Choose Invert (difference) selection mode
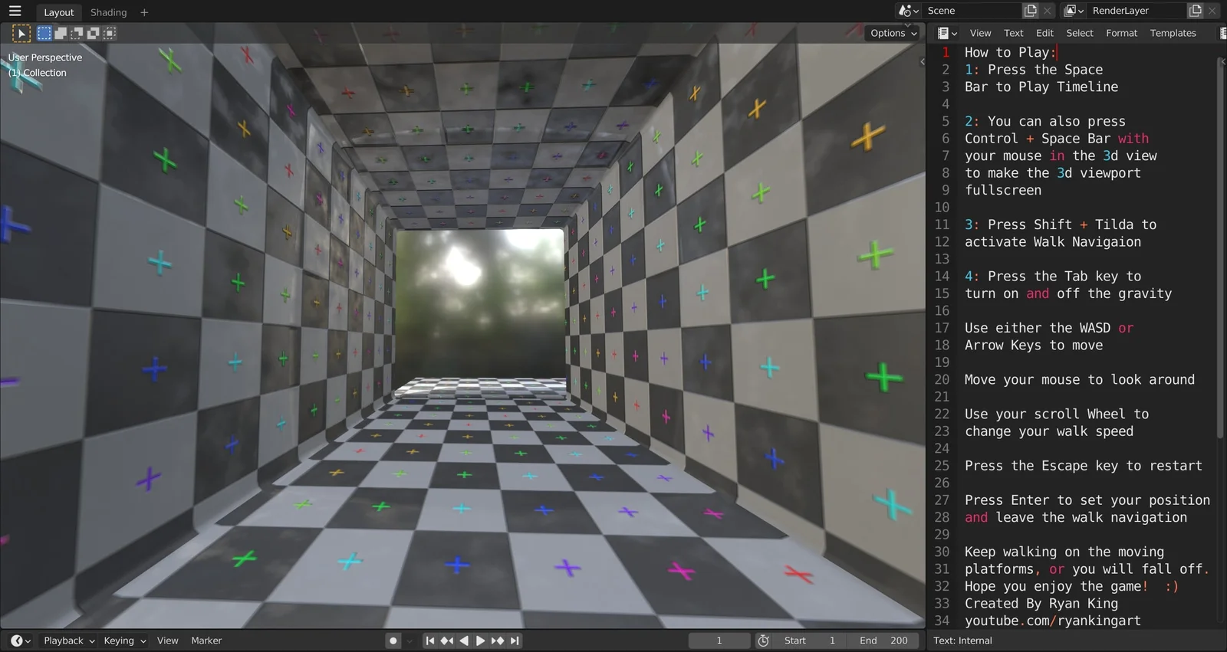Screen dimensions: 1227x652 (x=94, y=33)
